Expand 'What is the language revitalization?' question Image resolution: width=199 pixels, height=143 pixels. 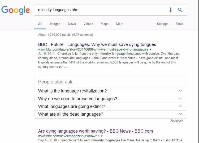point(180,91)
